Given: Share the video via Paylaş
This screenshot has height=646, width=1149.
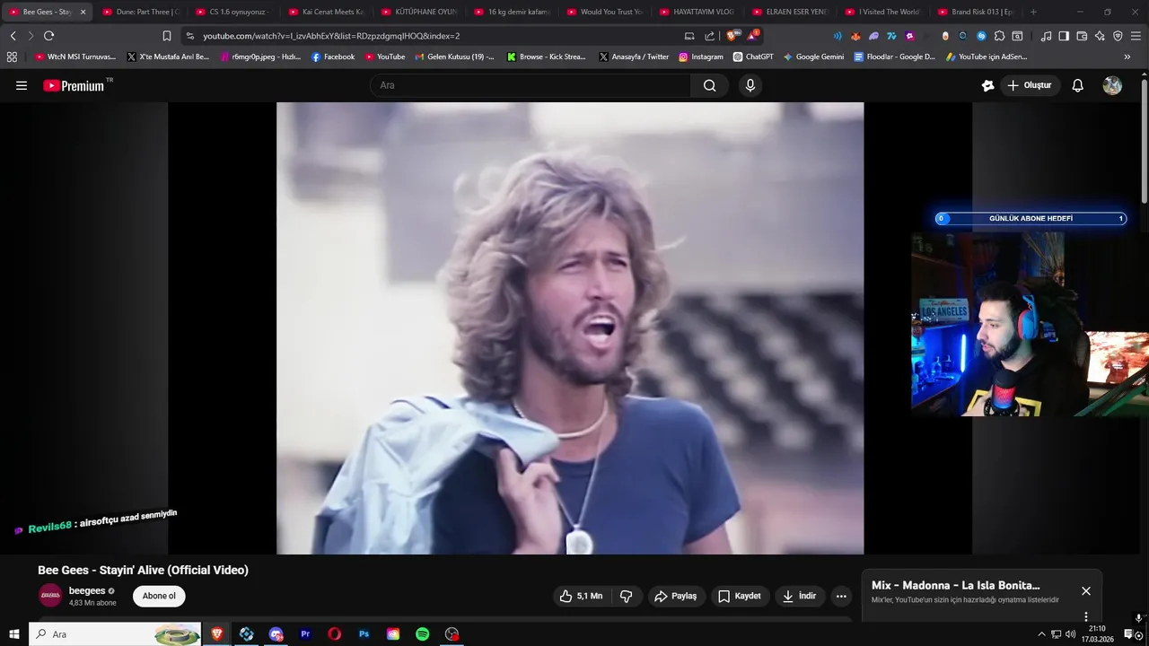Looking at the screenshot, I should pos(676,596).
